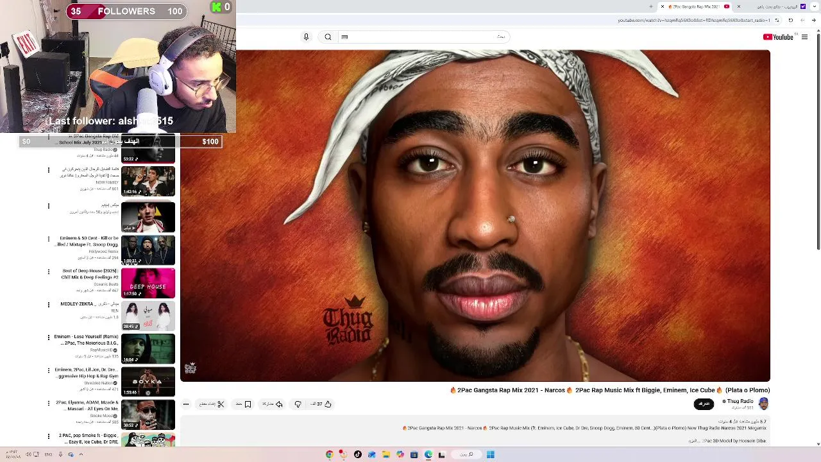Navigate forward using browser forward arrow
The image size is (821, 462).
(802, 20)
